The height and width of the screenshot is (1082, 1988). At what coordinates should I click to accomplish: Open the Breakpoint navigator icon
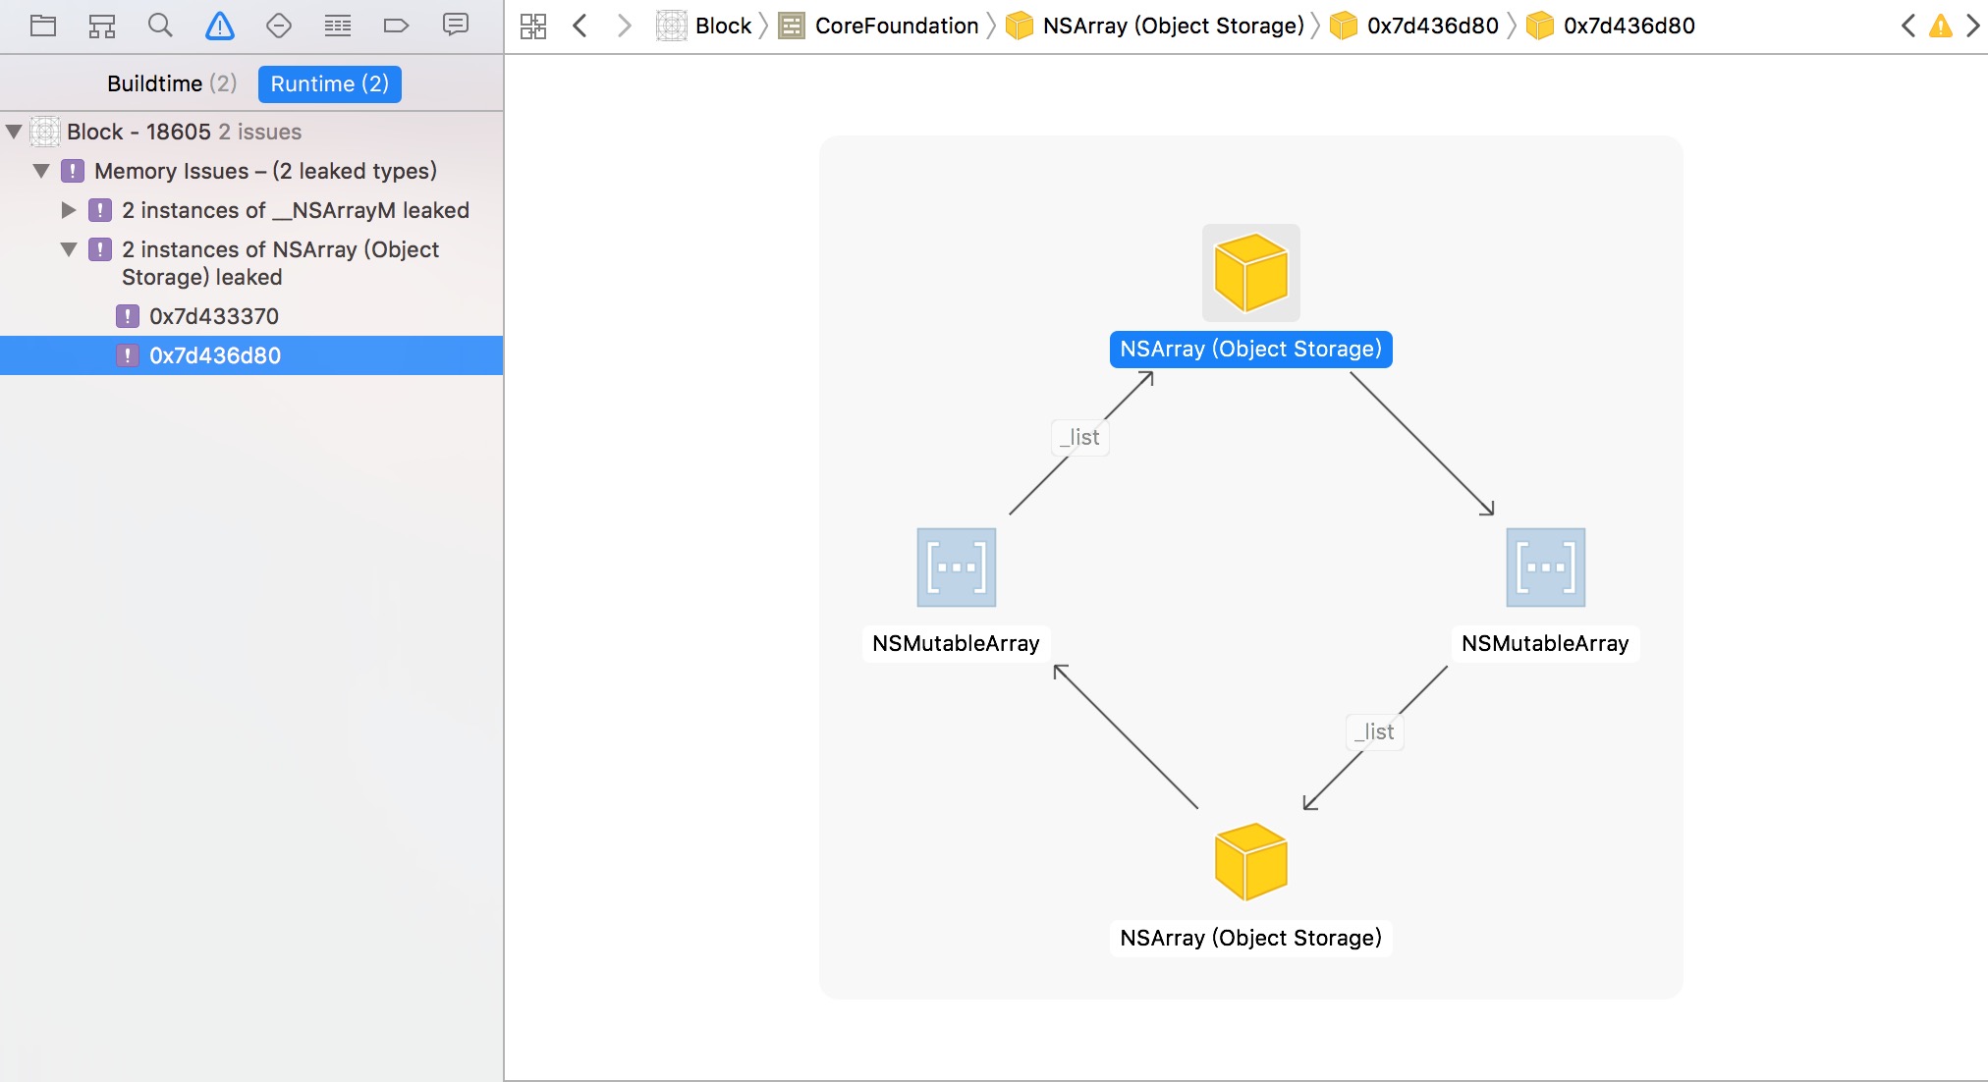(x=396, y=26)
